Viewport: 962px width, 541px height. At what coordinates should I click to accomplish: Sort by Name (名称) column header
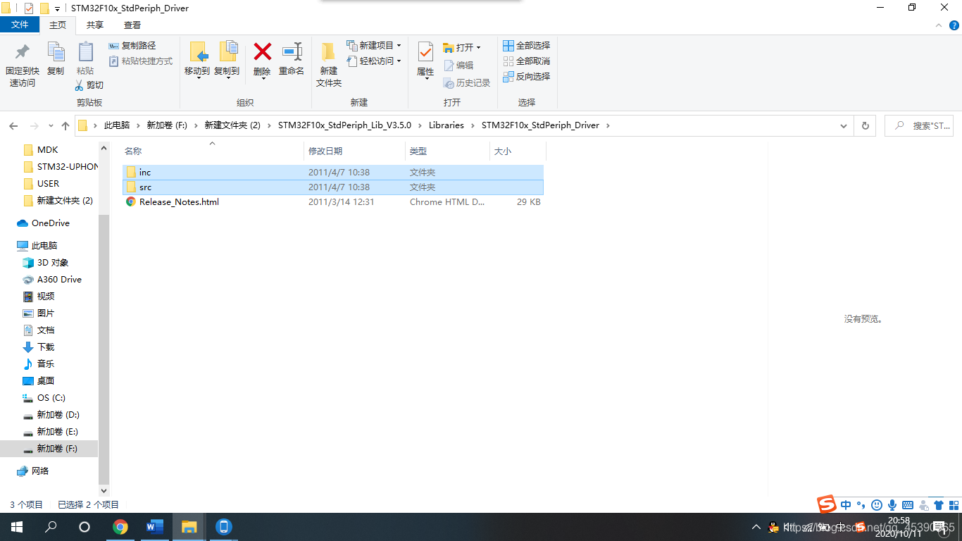click(213, 151)
